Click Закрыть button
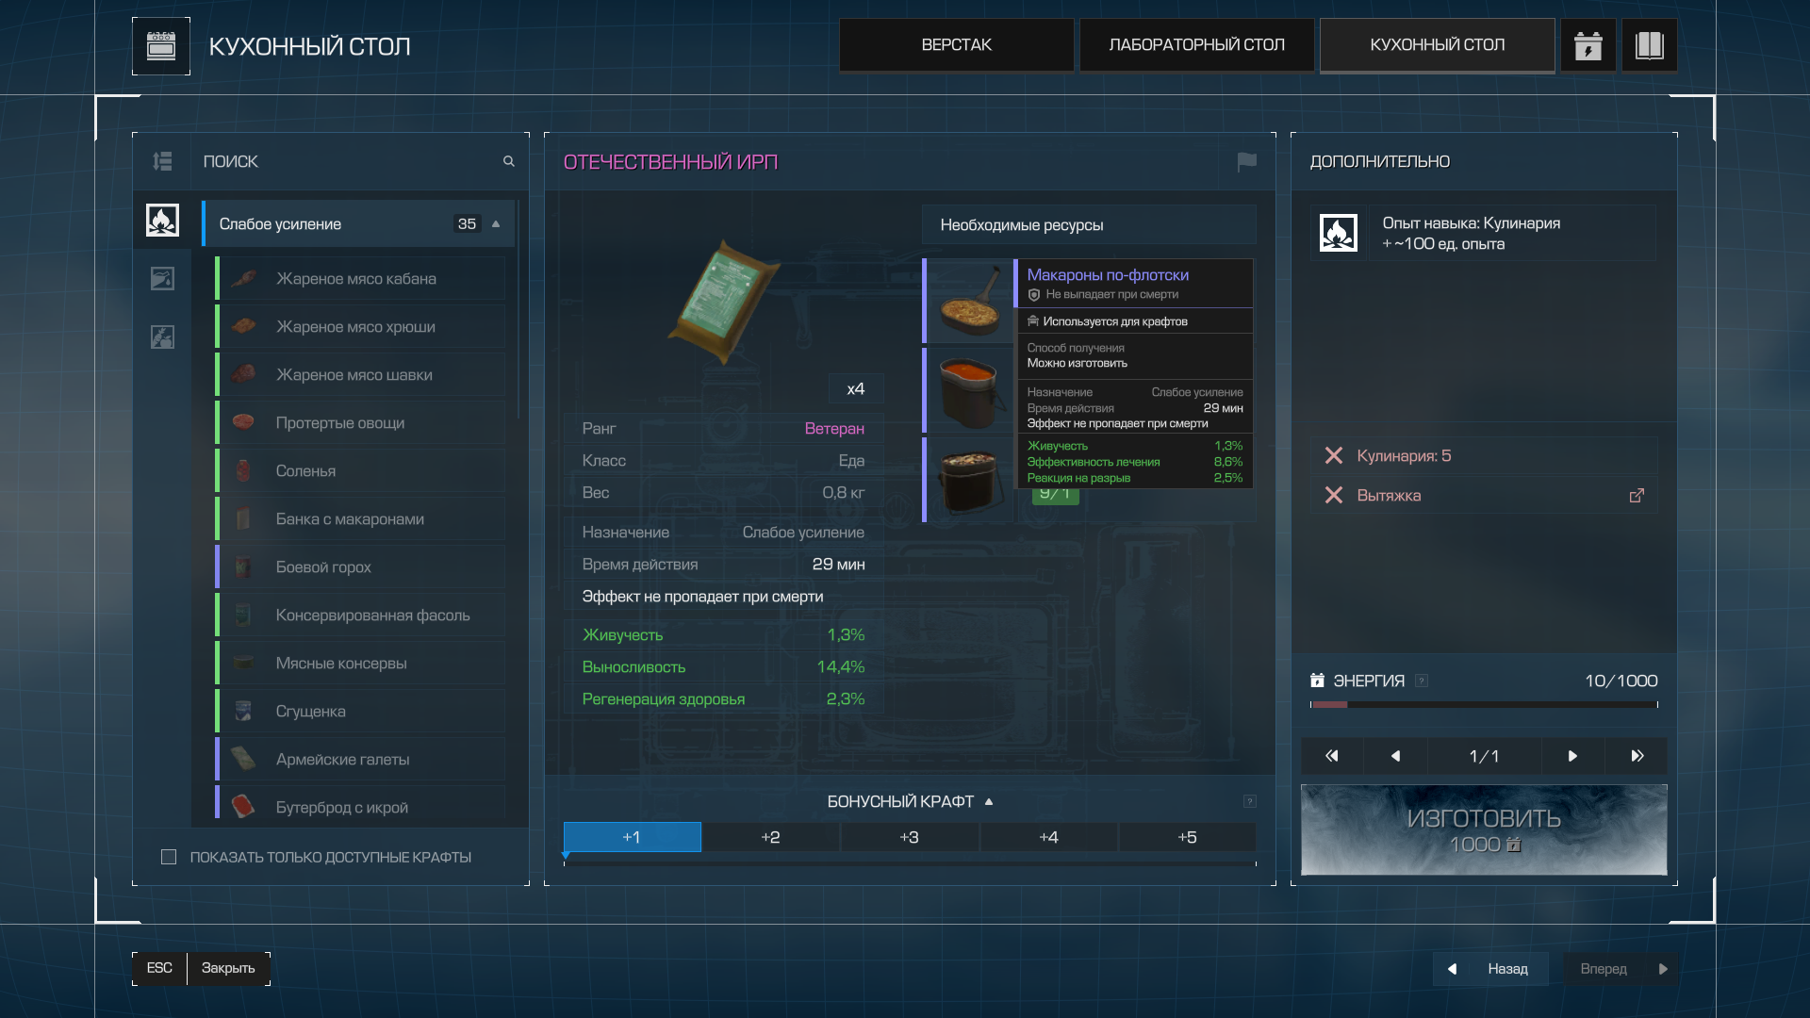Viewport: 1810px width, 1018px height. (228, 968)
